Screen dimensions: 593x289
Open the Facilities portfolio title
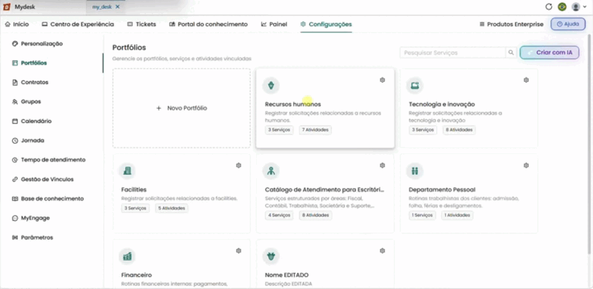point(134,190)
